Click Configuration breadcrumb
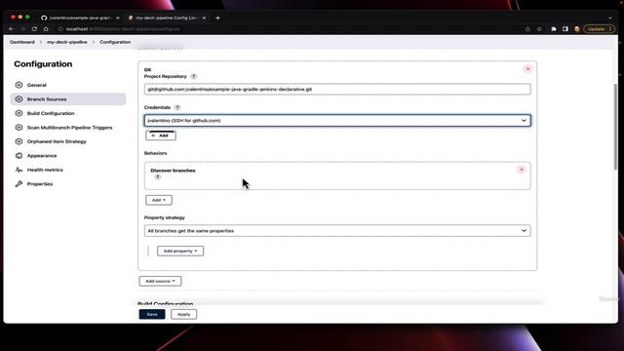This screenshot has width=624, height=351. tap(115, 42)
